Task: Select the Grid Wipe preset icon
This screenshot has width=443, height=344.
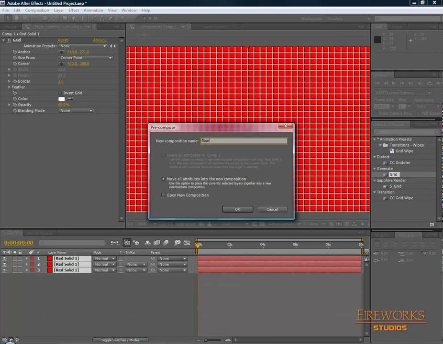Action: pyautogui.click(x=392, y=151)
